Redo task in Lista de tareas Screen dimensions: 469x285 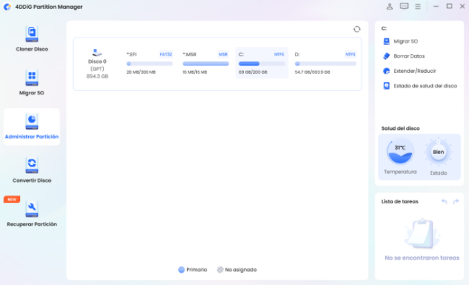click(456, 201)
